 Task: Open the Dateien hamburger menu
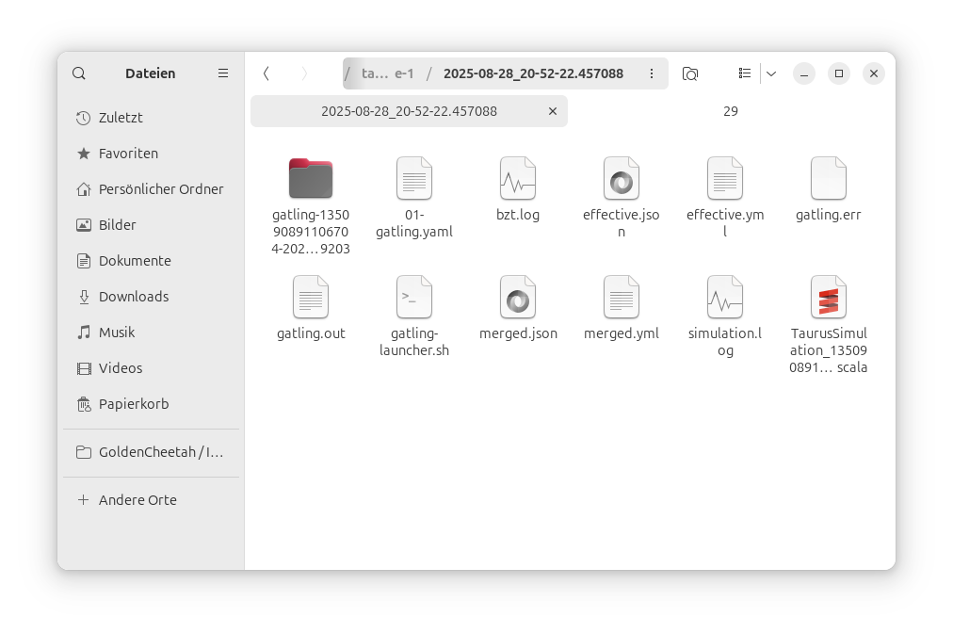point(223,73)
